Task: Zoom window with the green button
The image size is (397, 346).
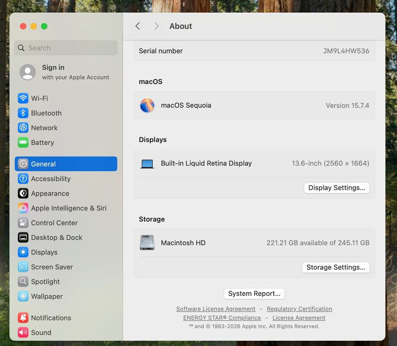Action: pos(44,26)
